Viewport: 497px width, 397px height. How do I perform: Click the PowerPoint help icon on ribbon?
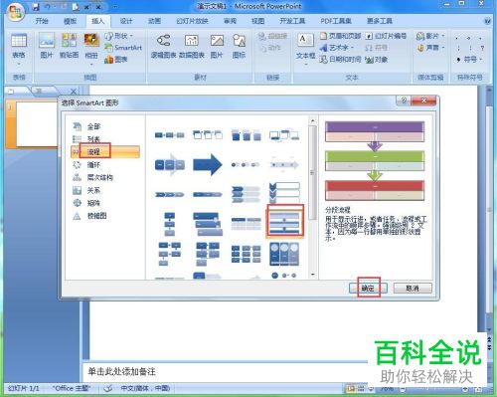[487, 21]
